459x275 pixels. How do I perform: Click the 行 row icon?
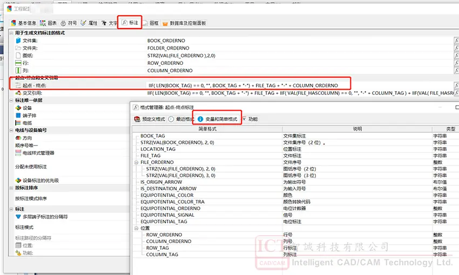pos(18,63)
